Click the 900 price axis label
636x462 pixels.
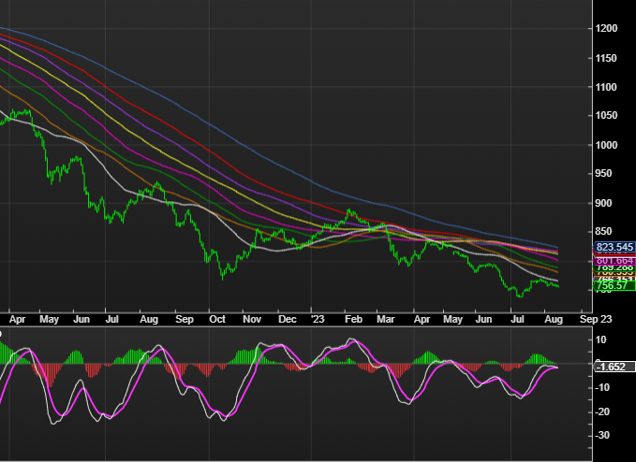pos(603,203)
